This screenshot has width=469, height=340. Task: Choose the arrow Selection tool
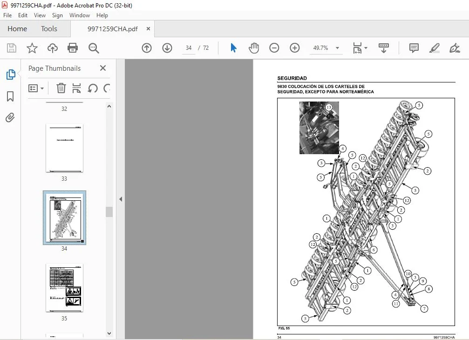[234, 48]
